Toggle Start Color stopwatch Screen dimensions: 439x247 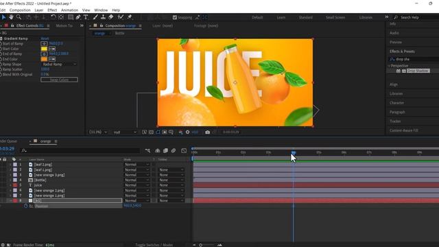click(1, 49)
